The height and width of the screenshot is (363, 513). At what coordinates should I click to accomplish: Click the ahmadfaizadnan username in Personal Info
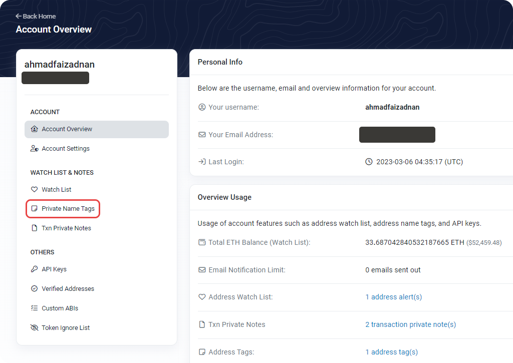click(x=392, y=107)
